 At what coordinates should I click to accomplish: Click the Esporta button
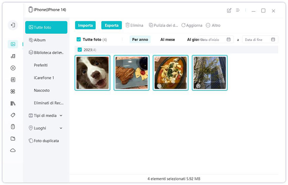pos(111,25)
